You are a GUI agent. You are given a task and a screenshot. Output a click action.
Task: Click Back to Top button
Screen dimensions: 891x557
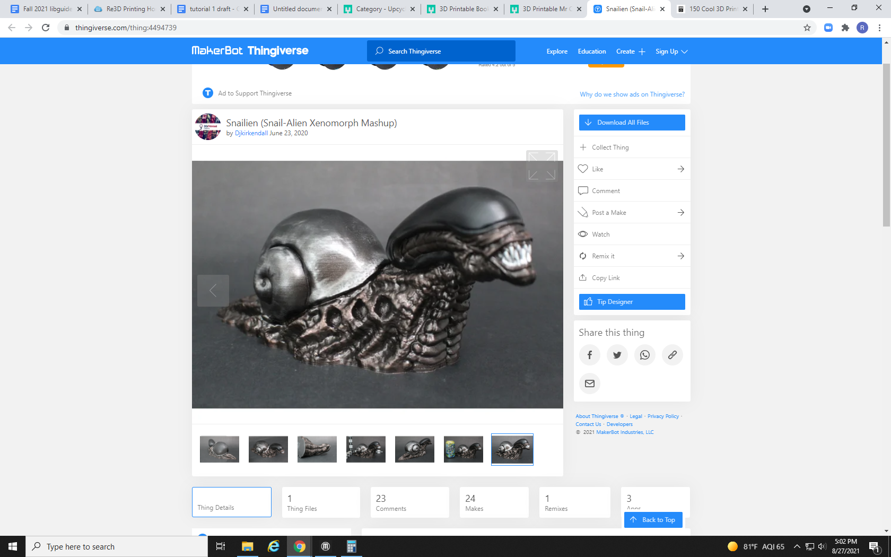pyautogui.click(x=653, y=520)
